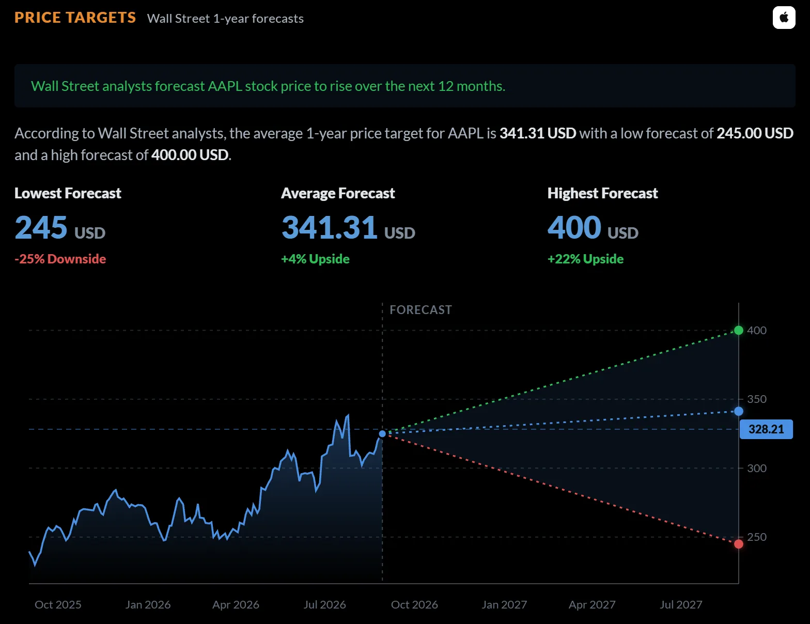Select the 'Wall Street 1-year forecasts' subtitle
Screen dimensions: 810x624
(225, 19)
